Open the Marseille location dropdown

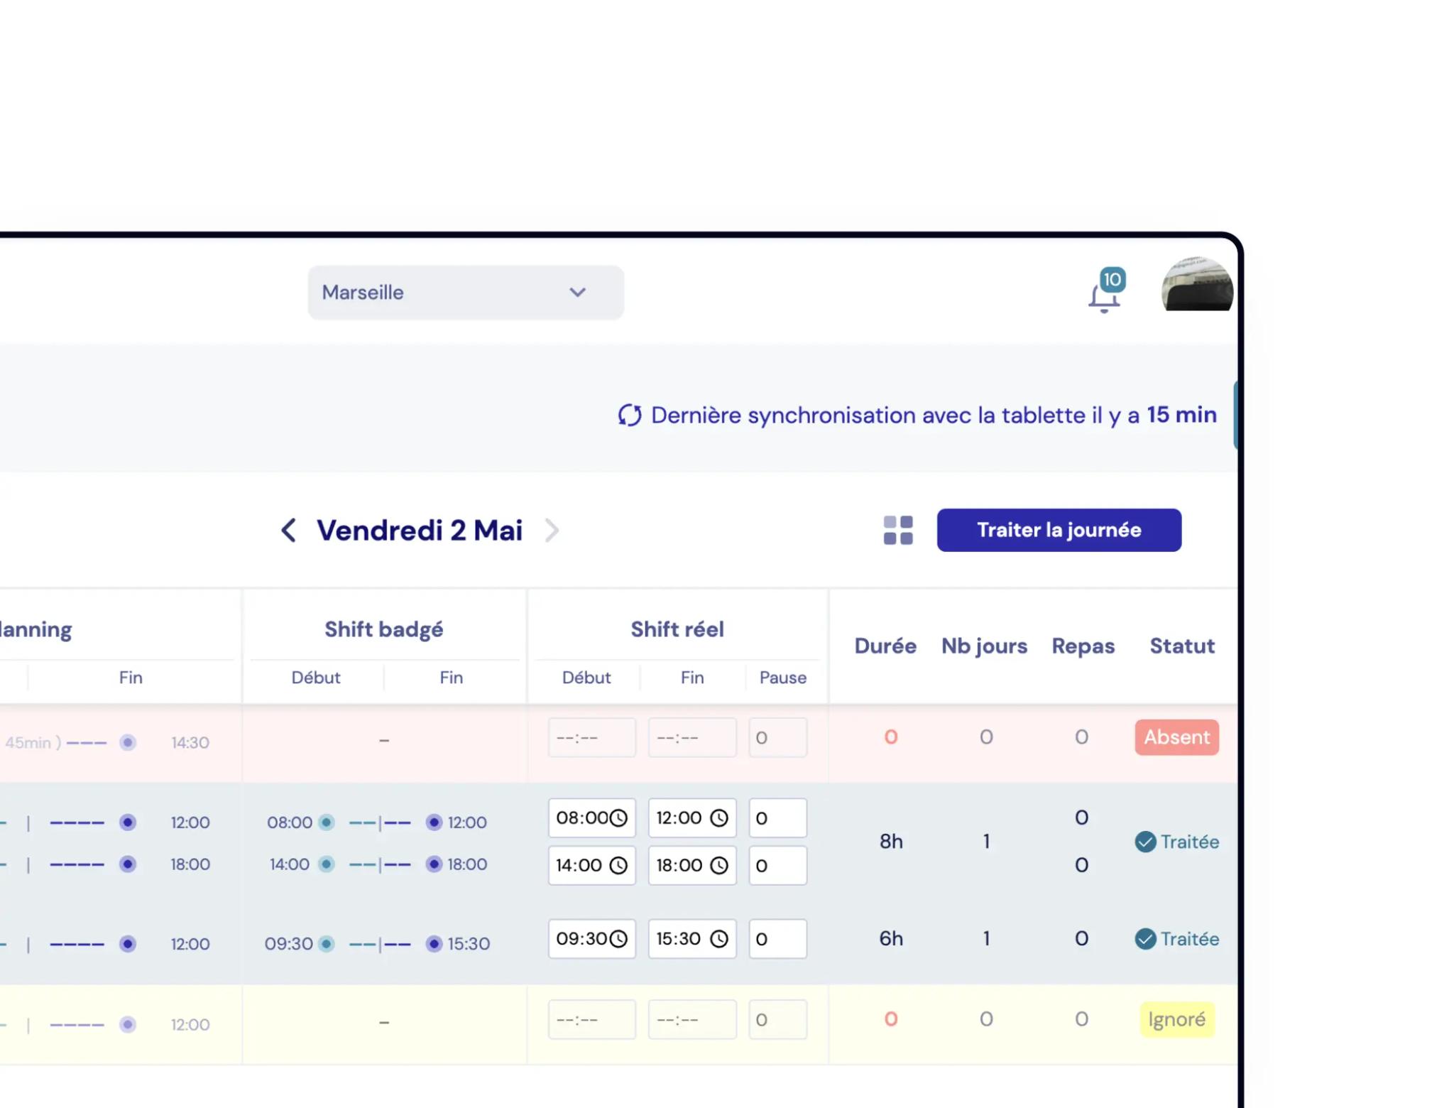tap(465, 293)
